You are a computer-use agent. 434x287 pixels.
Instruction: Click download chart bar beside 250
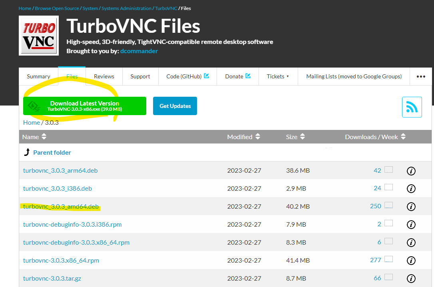[x=388, y=205]
